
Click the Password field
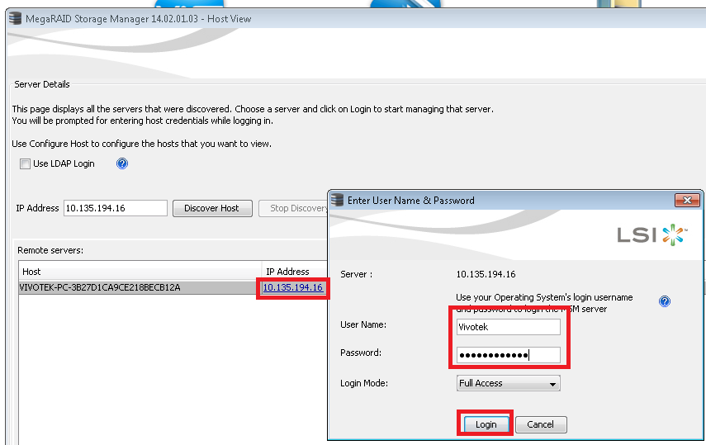[x=509, y=355]
